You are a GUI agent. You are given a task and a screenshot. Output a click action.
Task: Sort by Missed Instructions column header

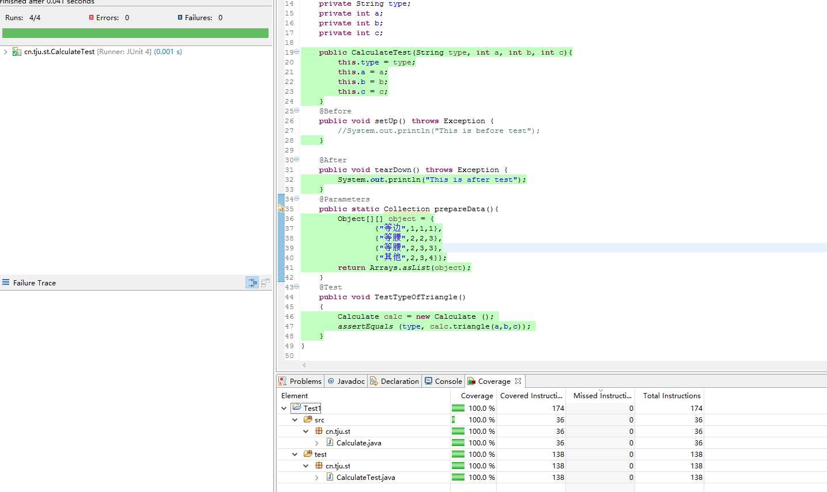click(x=600, y=395)
